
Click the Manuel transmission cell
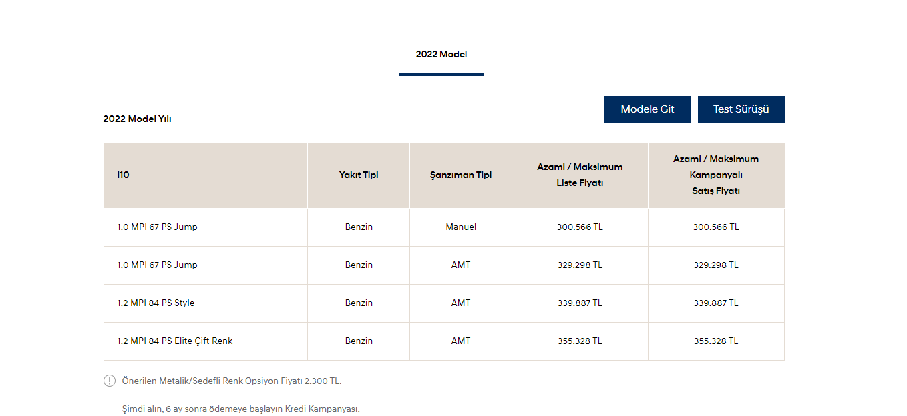pos(461,227)
